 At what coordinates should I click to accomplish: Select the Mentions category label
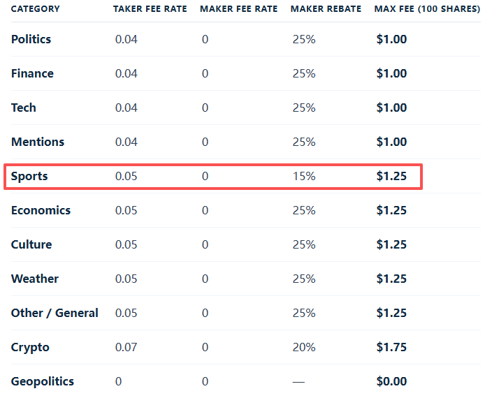[x=38, y=142]
